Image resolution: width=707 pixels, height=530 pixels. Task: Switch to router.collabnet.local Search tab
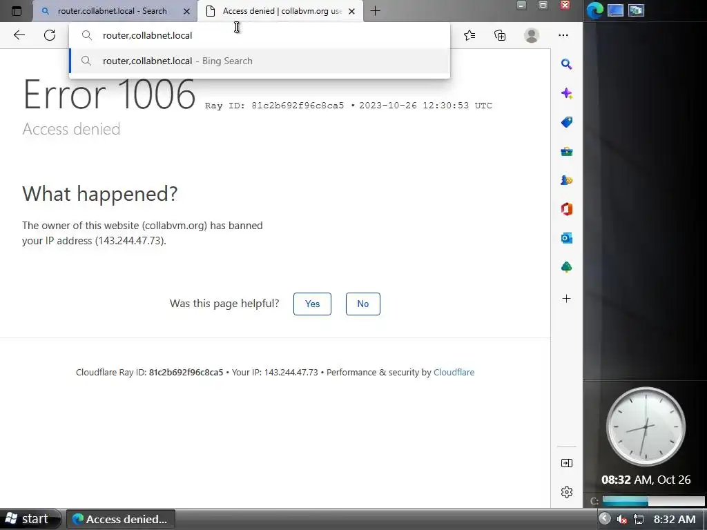click(x=115, y=11)
